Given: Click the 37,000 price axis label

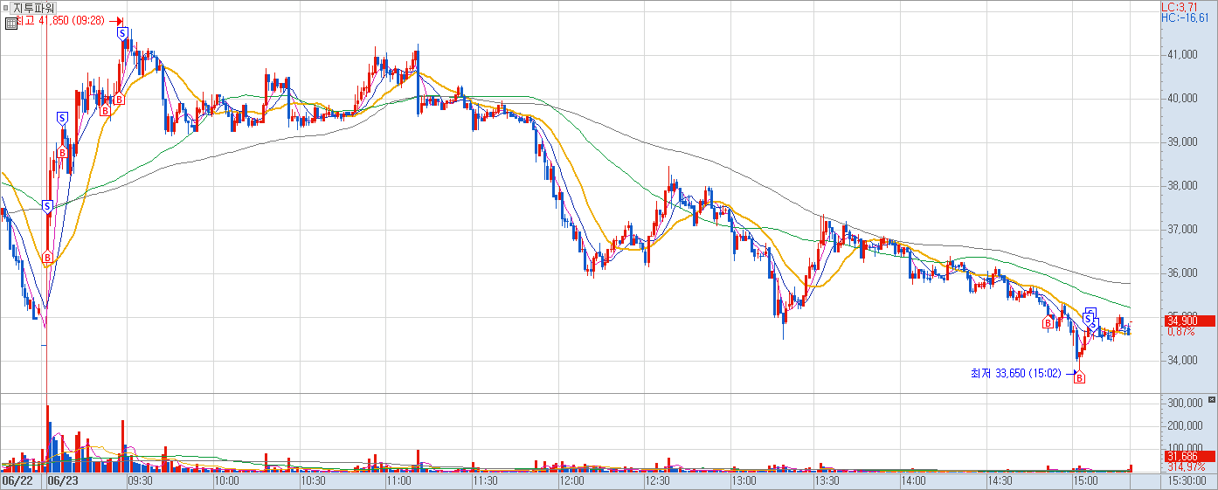Looking at the screenshot, I should click(x=1182, y=230).
